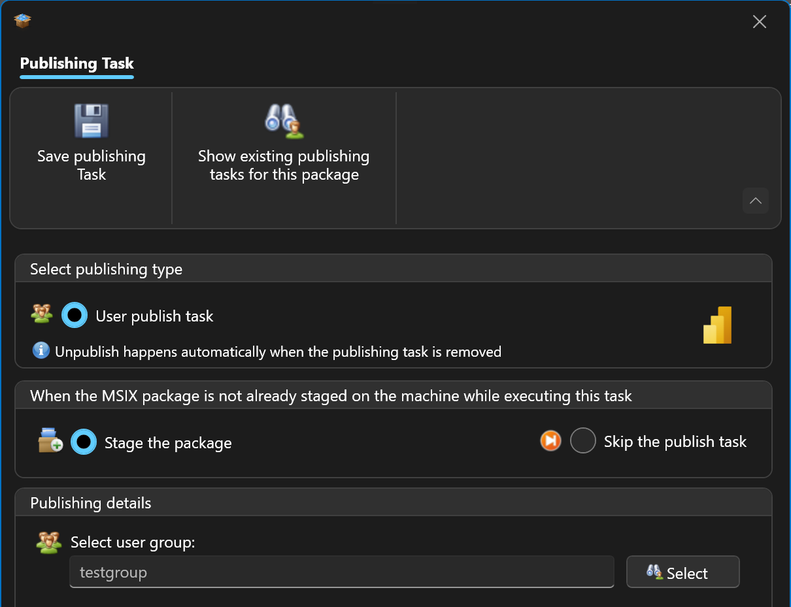
Task: Click the MSIX package not staged section header
Action: (331, 395)
